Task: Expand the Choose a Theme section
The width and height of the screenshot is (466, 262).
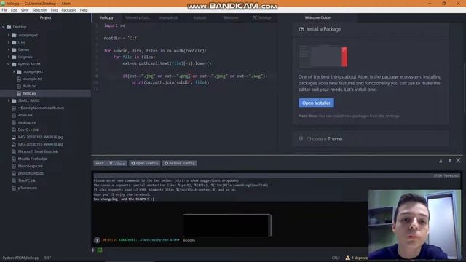Action: coord(371,139)
